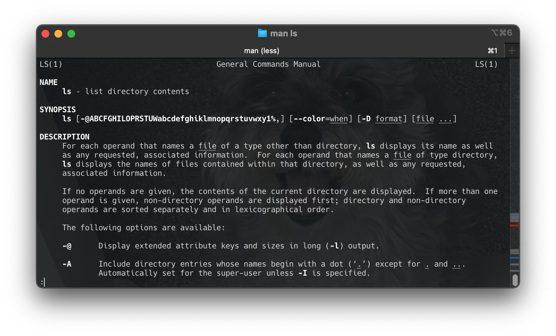556x336 pixels.
Task: Click the "-@" option flag in the options list
Action: [x=67, y=246]
